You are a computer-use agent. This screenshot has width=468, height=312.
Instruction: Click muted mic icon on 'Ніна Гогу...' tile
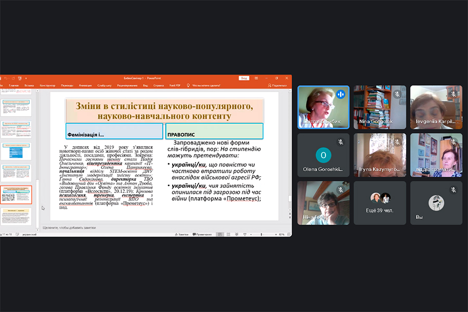341,190
